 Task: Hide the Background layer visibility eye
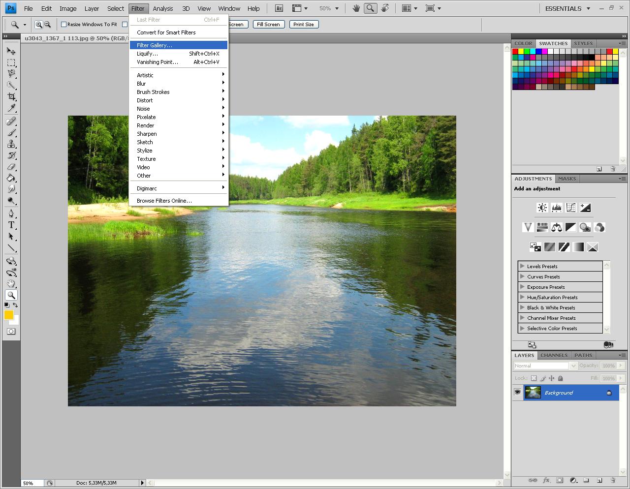(517, 392)
